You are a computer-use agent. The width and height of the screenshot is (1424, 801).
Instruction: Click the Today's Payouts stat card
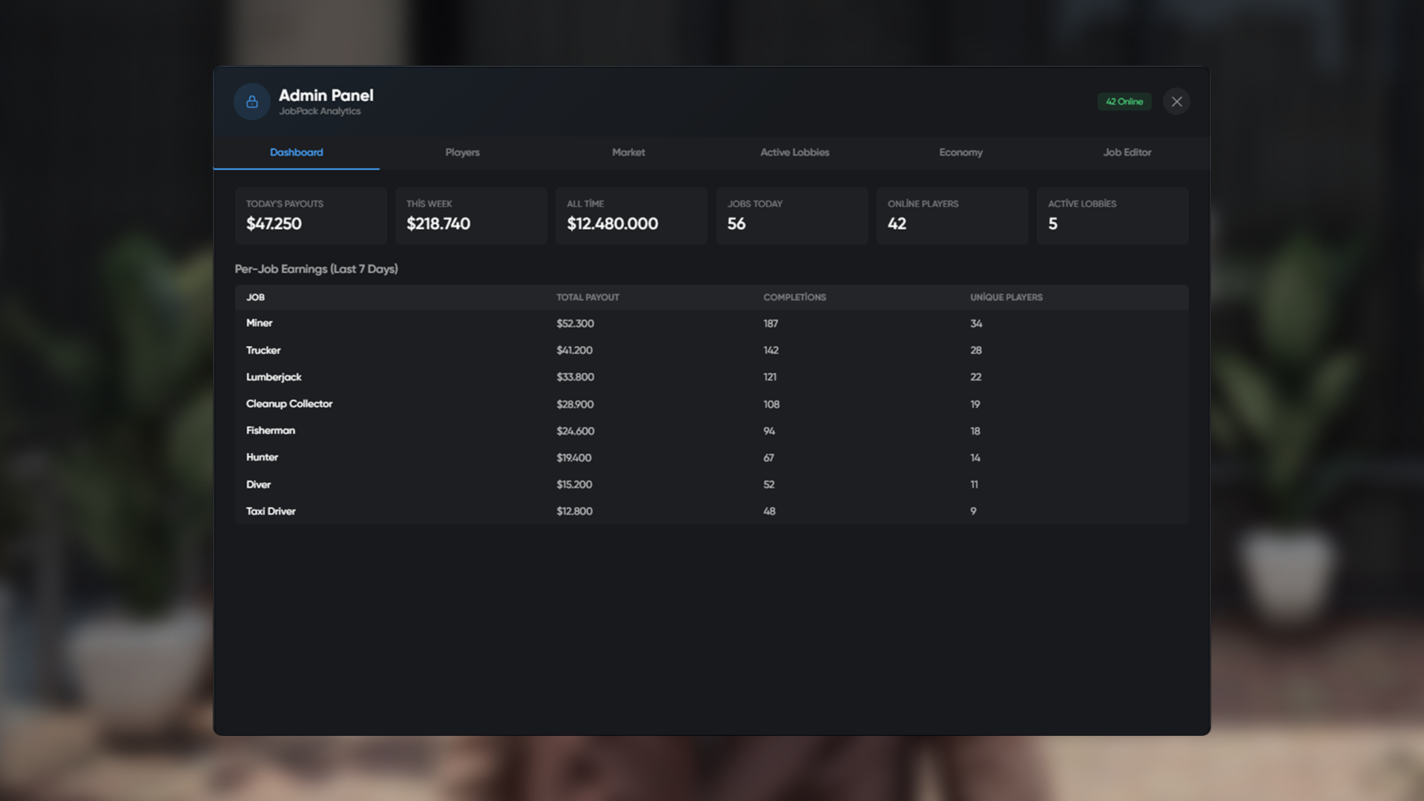pos(310,215)
